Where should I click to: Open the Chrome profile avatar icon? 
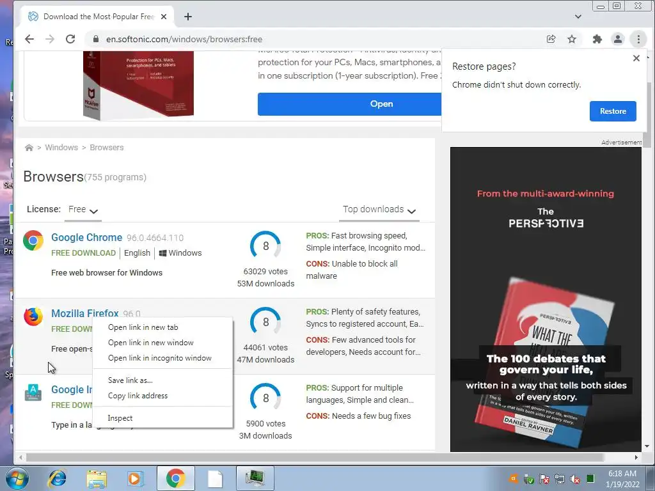point(618,39)
